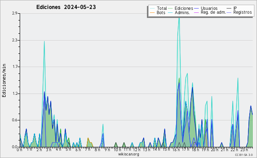Click the Total peak at 2.3 near 2 h
The image size is (257, 158).
(44, 41)
